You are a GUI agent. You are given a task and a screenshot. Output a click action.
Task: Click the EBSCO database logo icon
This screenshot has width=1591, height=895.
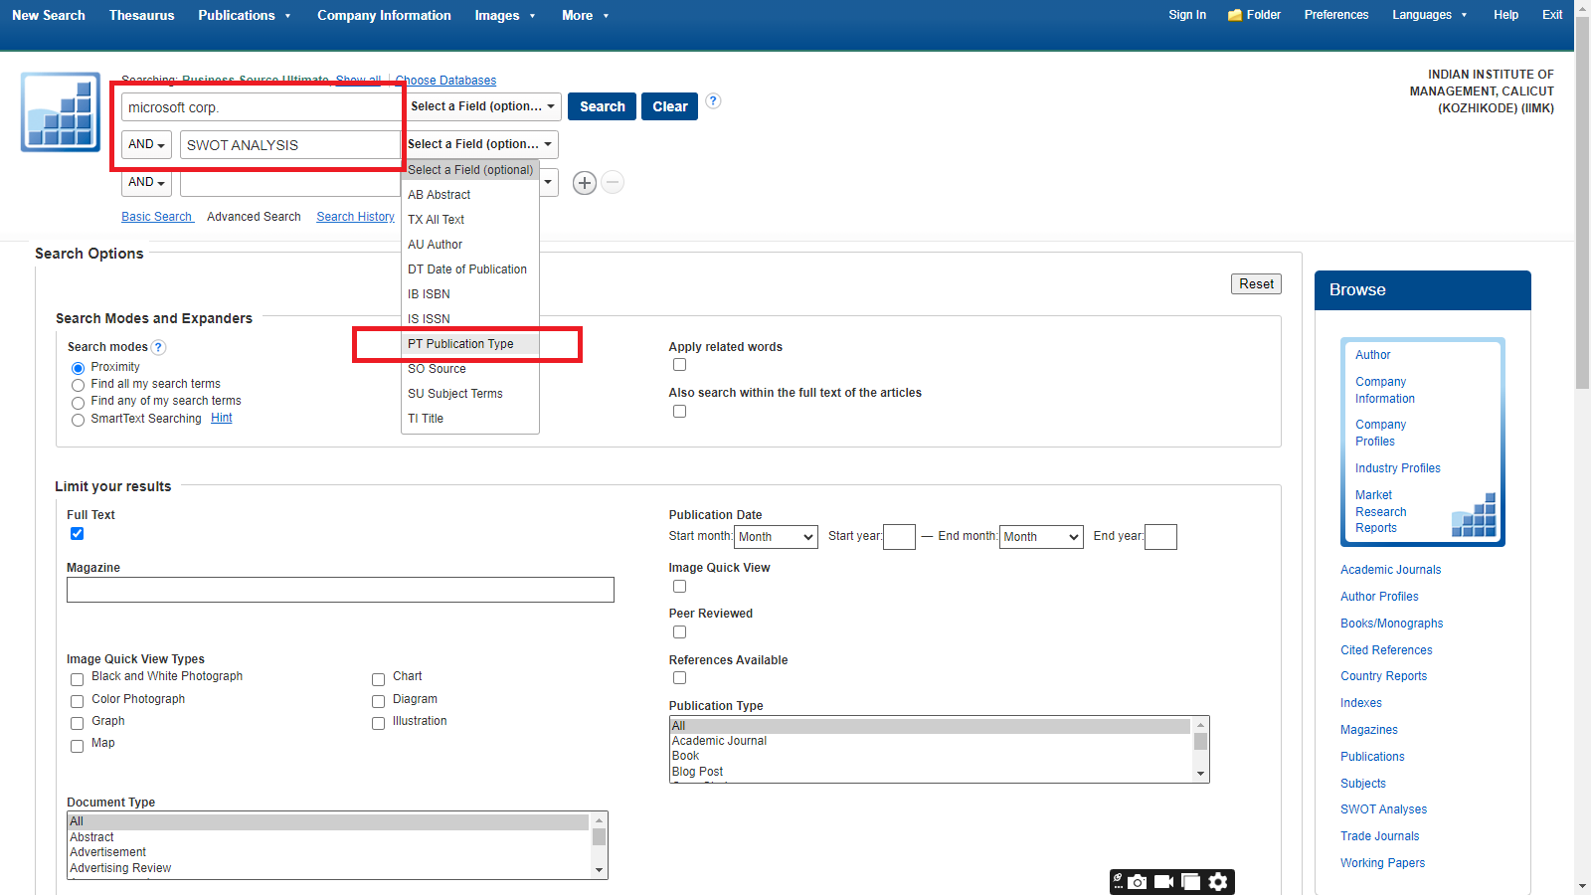pos(61,111)
